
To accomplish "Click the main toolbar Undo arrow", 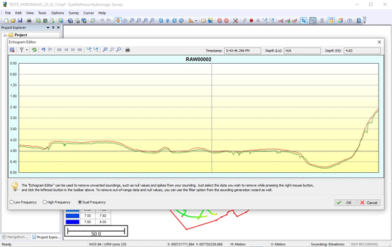I will tap(102, 21).
